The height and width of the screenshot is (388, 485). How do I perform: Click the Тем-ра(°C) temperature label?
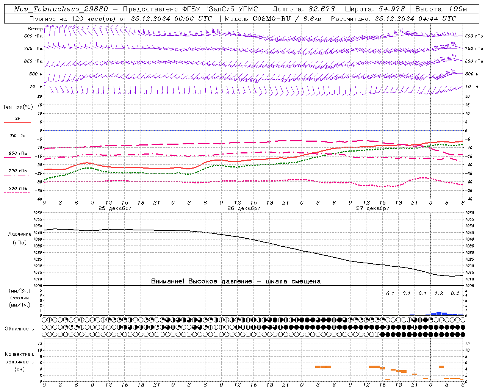(x=18, y=107)
